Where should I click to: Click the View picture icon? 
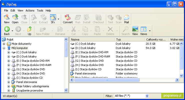point(135,29)
